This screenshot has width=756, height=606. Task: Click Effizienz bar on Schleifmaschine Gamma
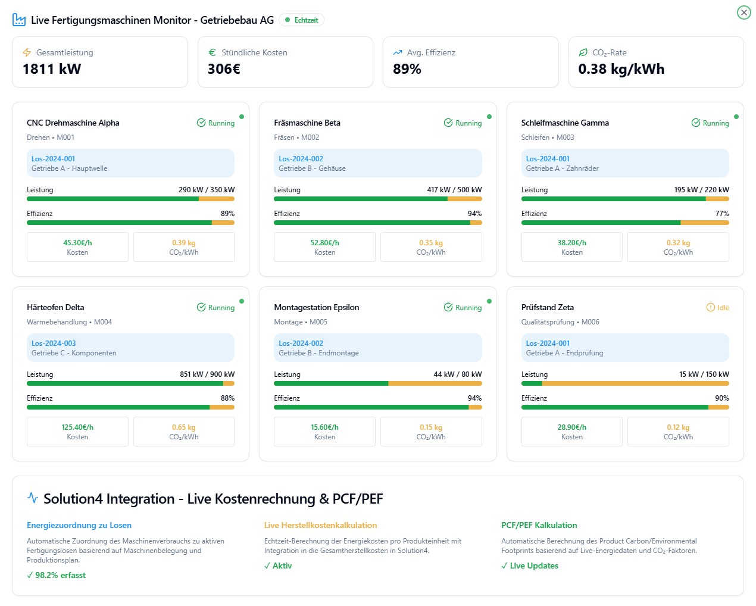tap(624, 223)
